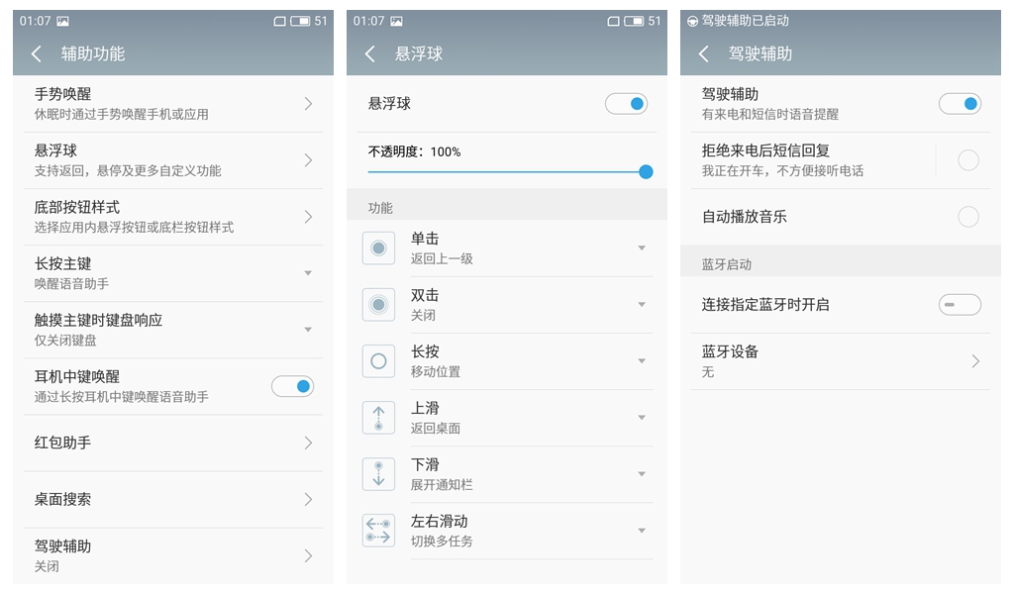Screen dimensions: 1014x594
Task: Click the double-tap (双击) gesture icon
Action: [x=377, y=304]
